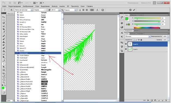Click the text color swatch in options bar
Screen dimensions: 171x103
pyautogui.click(x=92, y=10)
